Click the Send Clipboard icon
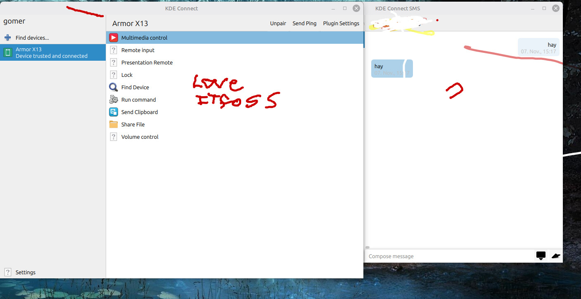Viewport: 581px width, 299px height. 113,112
